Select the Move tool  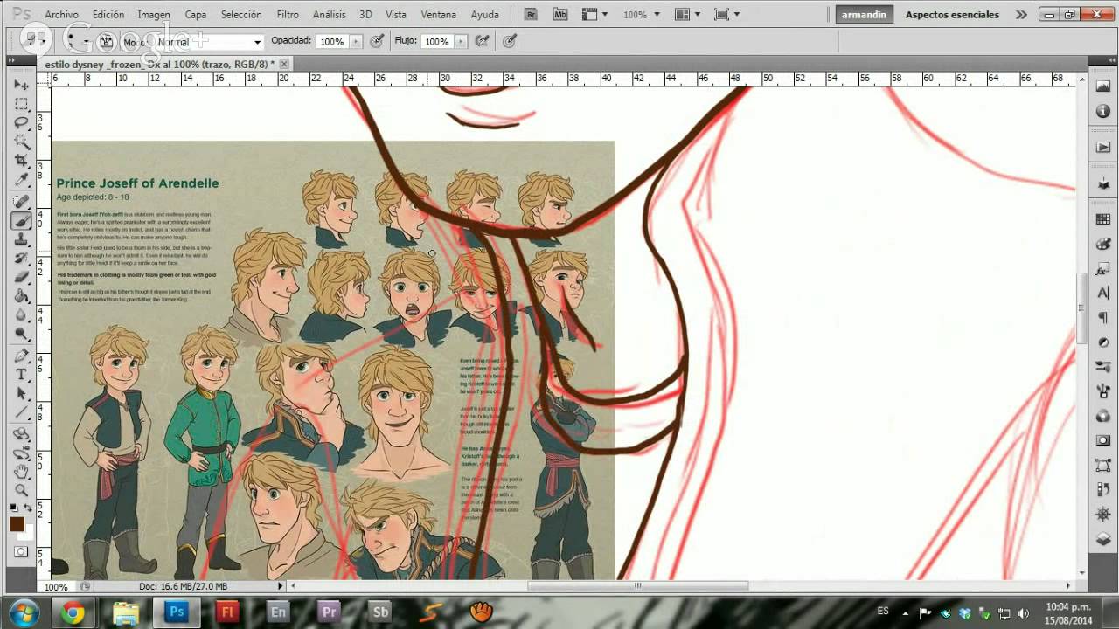point(22,86)
